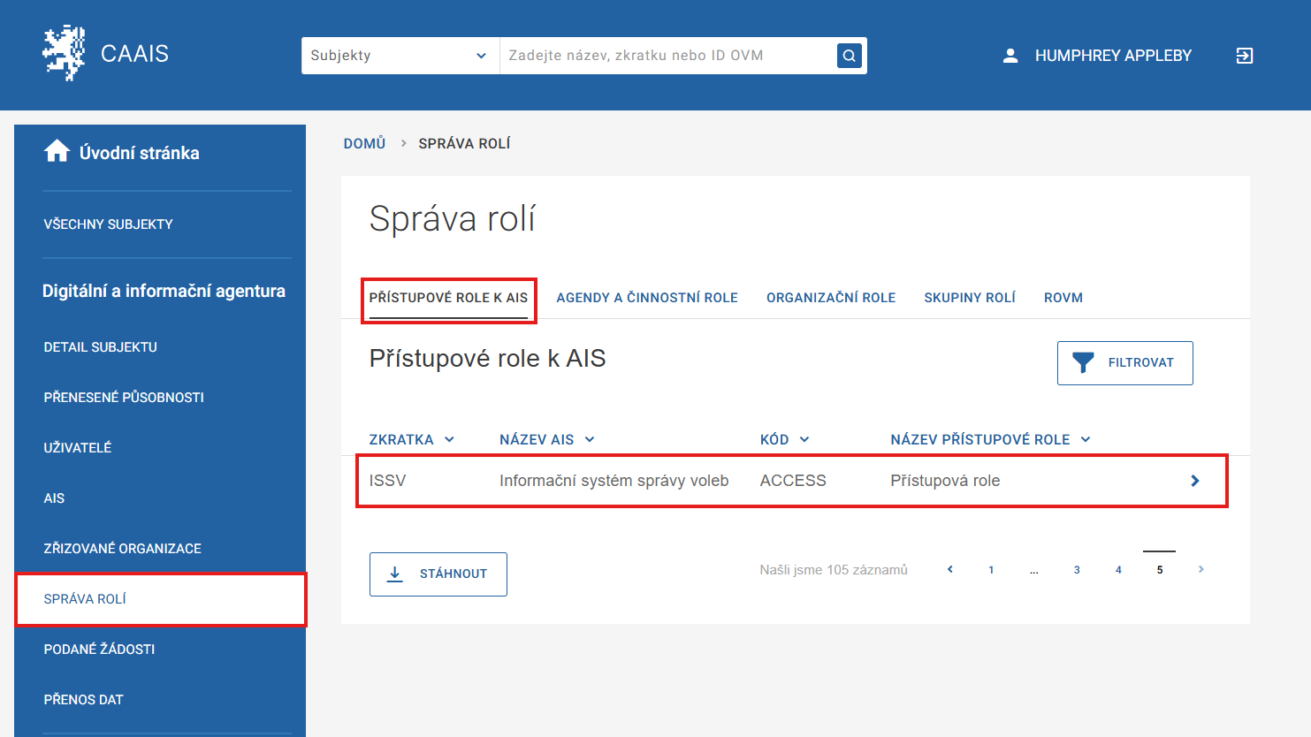This screenshot has width=1311, height=737.
Task: Click the user profile icon
Action: click(x=1010, y=56)
